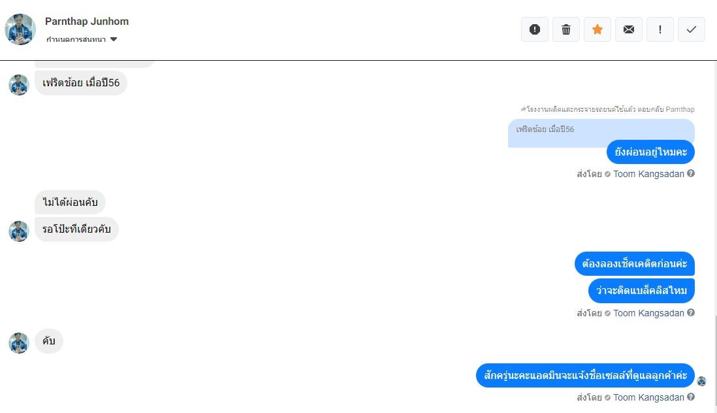The image size is (717, 413).
Task: Click the help icon beside the last Toom Kangsadan
Action: [x=691, y=397]
